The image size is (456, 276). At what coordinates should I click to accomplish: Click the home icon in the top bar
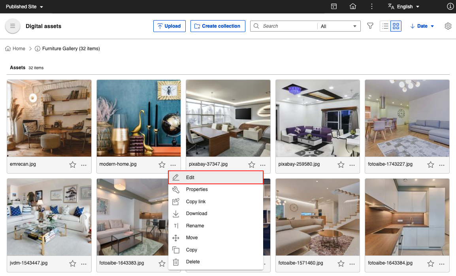[352, 6]
